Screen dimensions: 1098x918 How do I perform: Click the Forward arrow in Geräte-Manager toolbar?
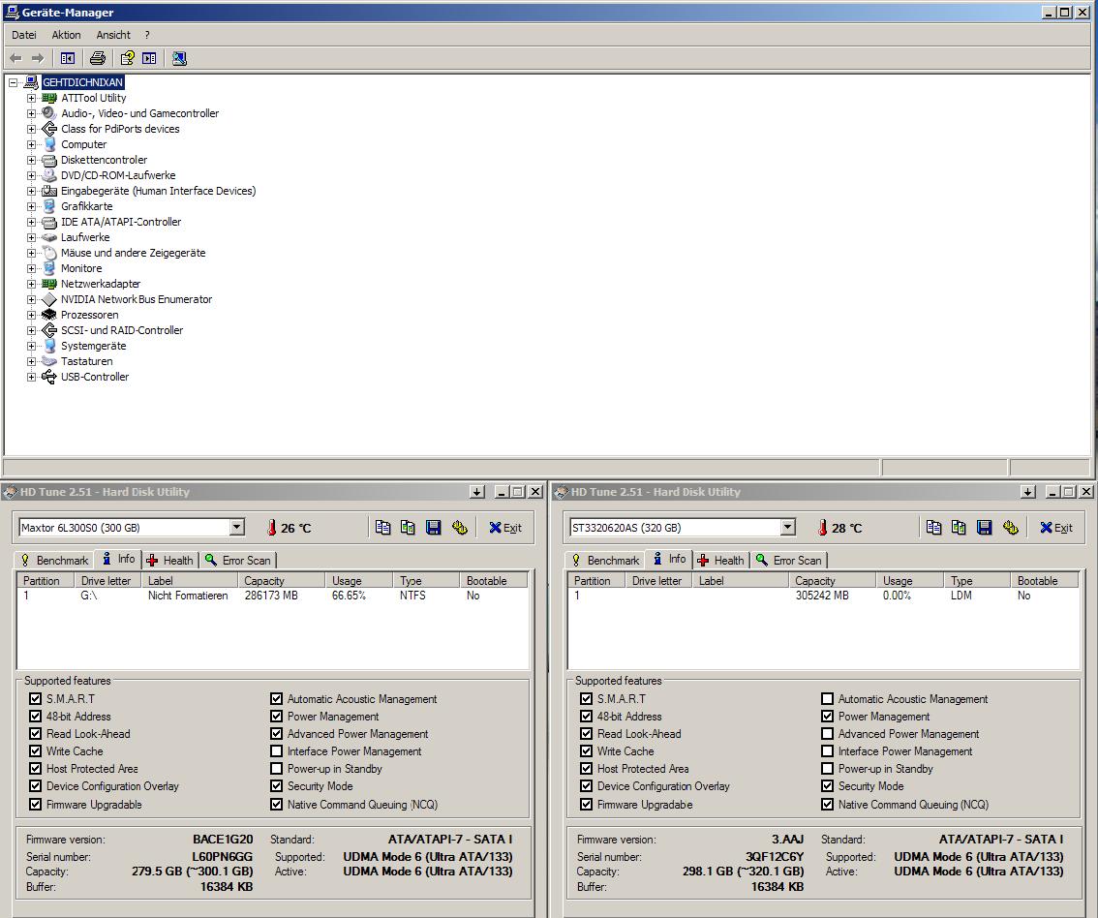pyautogui.click(x=38, y=59)
